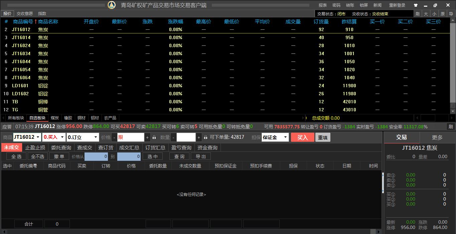456x234 pixels.
Task: Expand the 保证金 guarantee dropdown
Action: pyautogui.click(x=285, y=137)
